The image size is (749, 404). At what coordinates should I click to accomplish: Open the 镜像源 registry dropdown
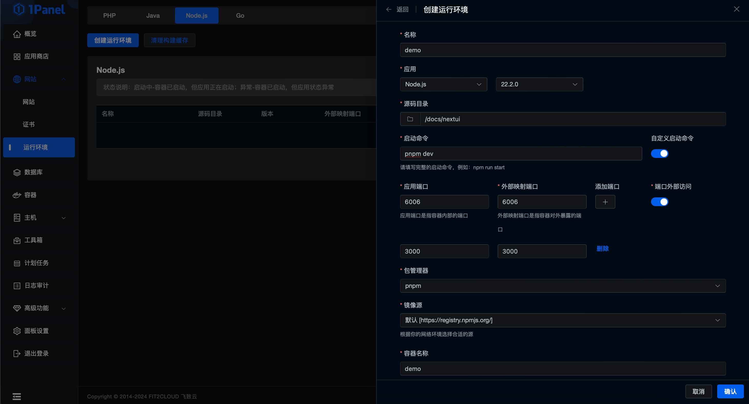pyautogui.click(x=563, y=320)
